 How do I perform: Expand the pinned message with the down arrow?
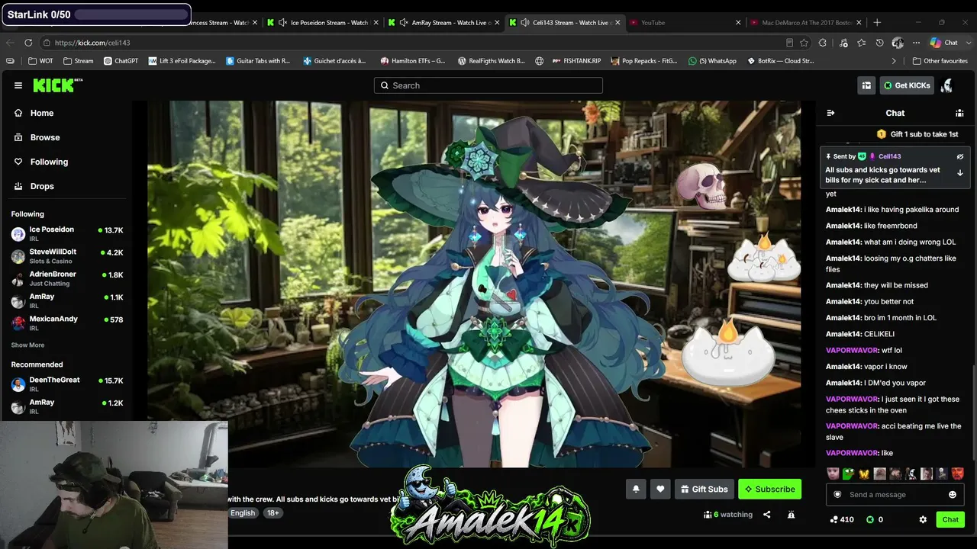[x=960, y=173]
